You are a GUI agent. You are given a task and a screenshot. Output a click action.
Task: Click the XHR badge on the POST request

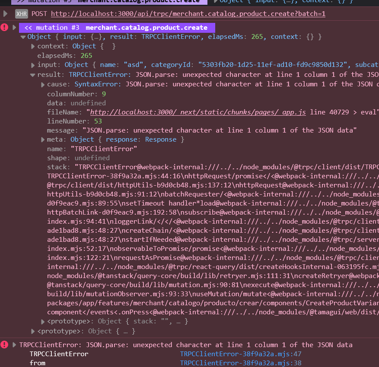22,14
